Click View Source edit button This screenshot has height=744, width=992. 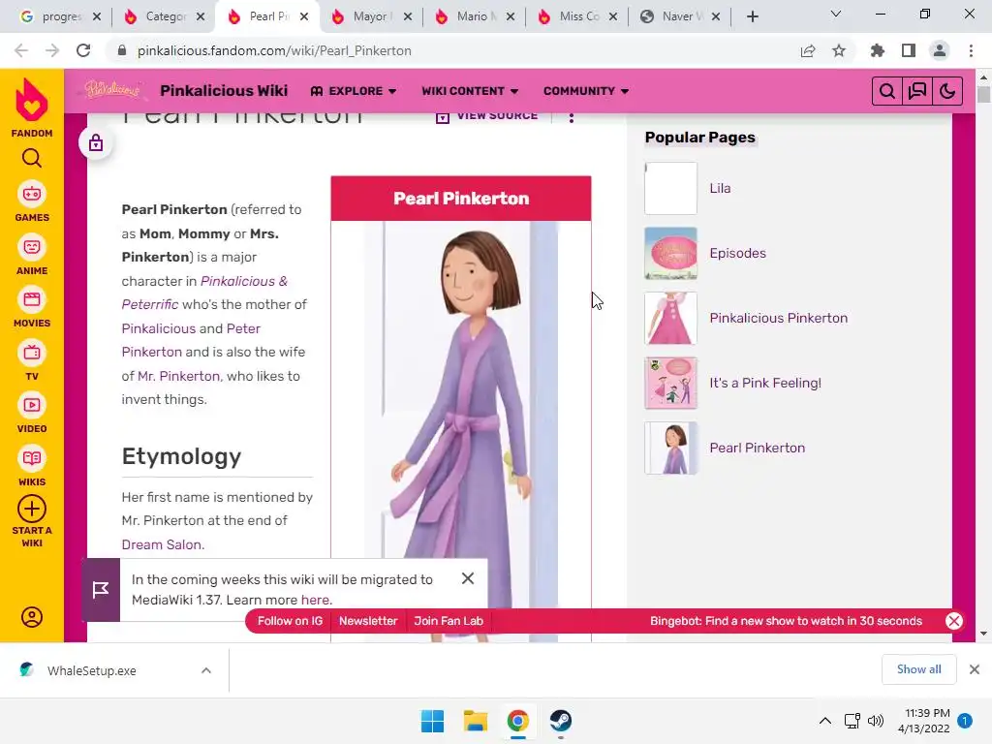tap(487, 116)
